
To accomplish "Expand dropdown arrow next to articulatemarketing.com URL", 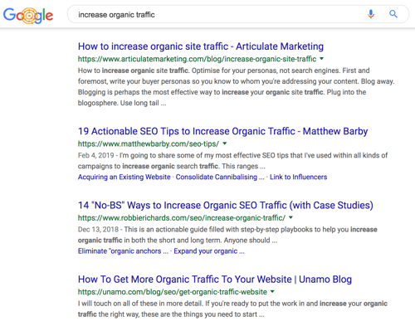I will click(x=321, y=59).
